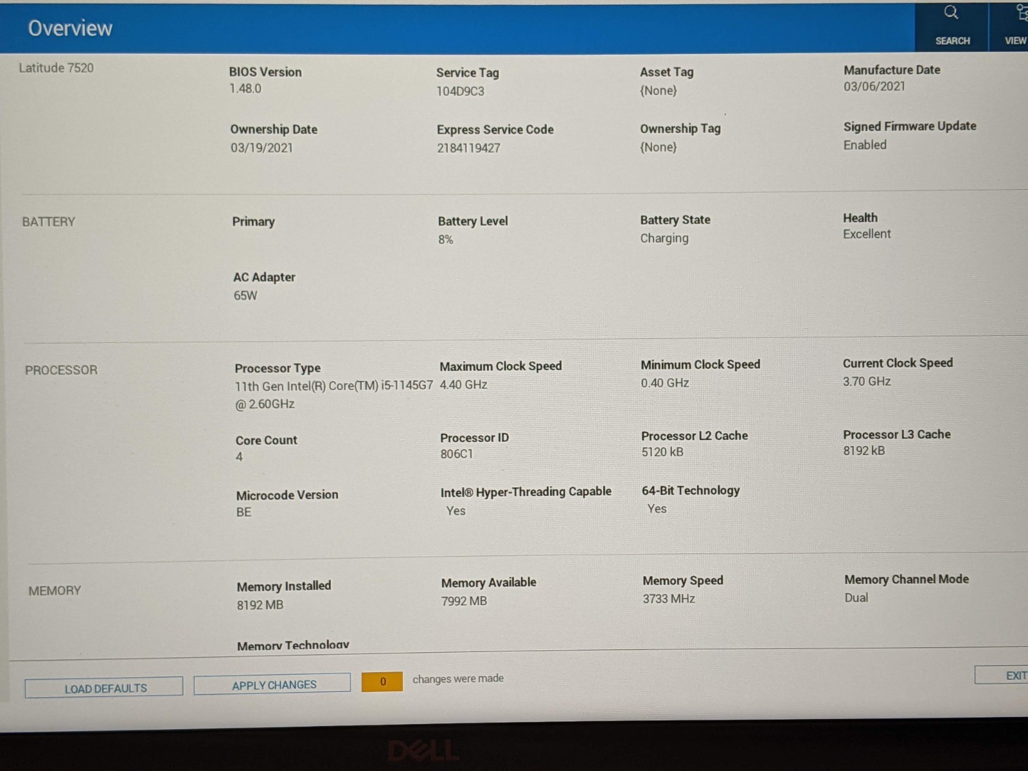Image resolution: width=1028 pixels, height=771 pixels.
Task: Click Processor L3 Cache 8192 kB
Action: coord(864,451)
